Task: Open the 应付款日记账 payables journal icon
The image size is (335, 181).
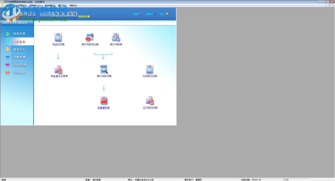Action: (150, 101)
